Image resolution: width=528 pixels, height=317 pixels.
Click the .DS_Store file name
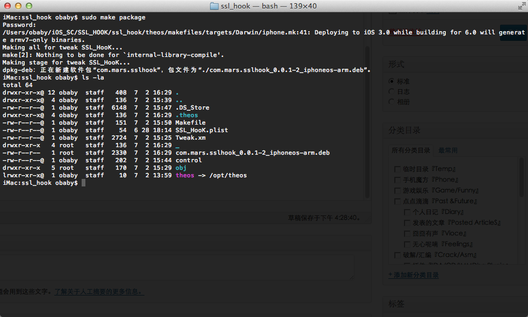click(192, 107)
